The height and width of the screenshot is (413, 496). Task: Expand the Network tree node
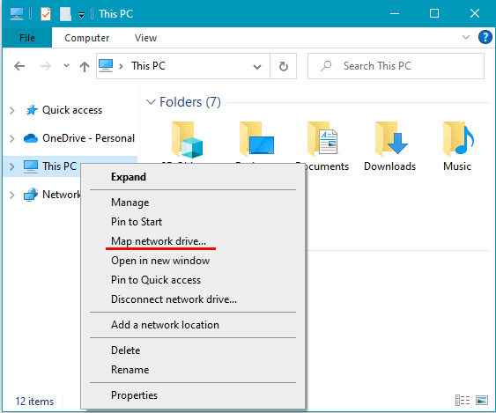pos(12,195)
